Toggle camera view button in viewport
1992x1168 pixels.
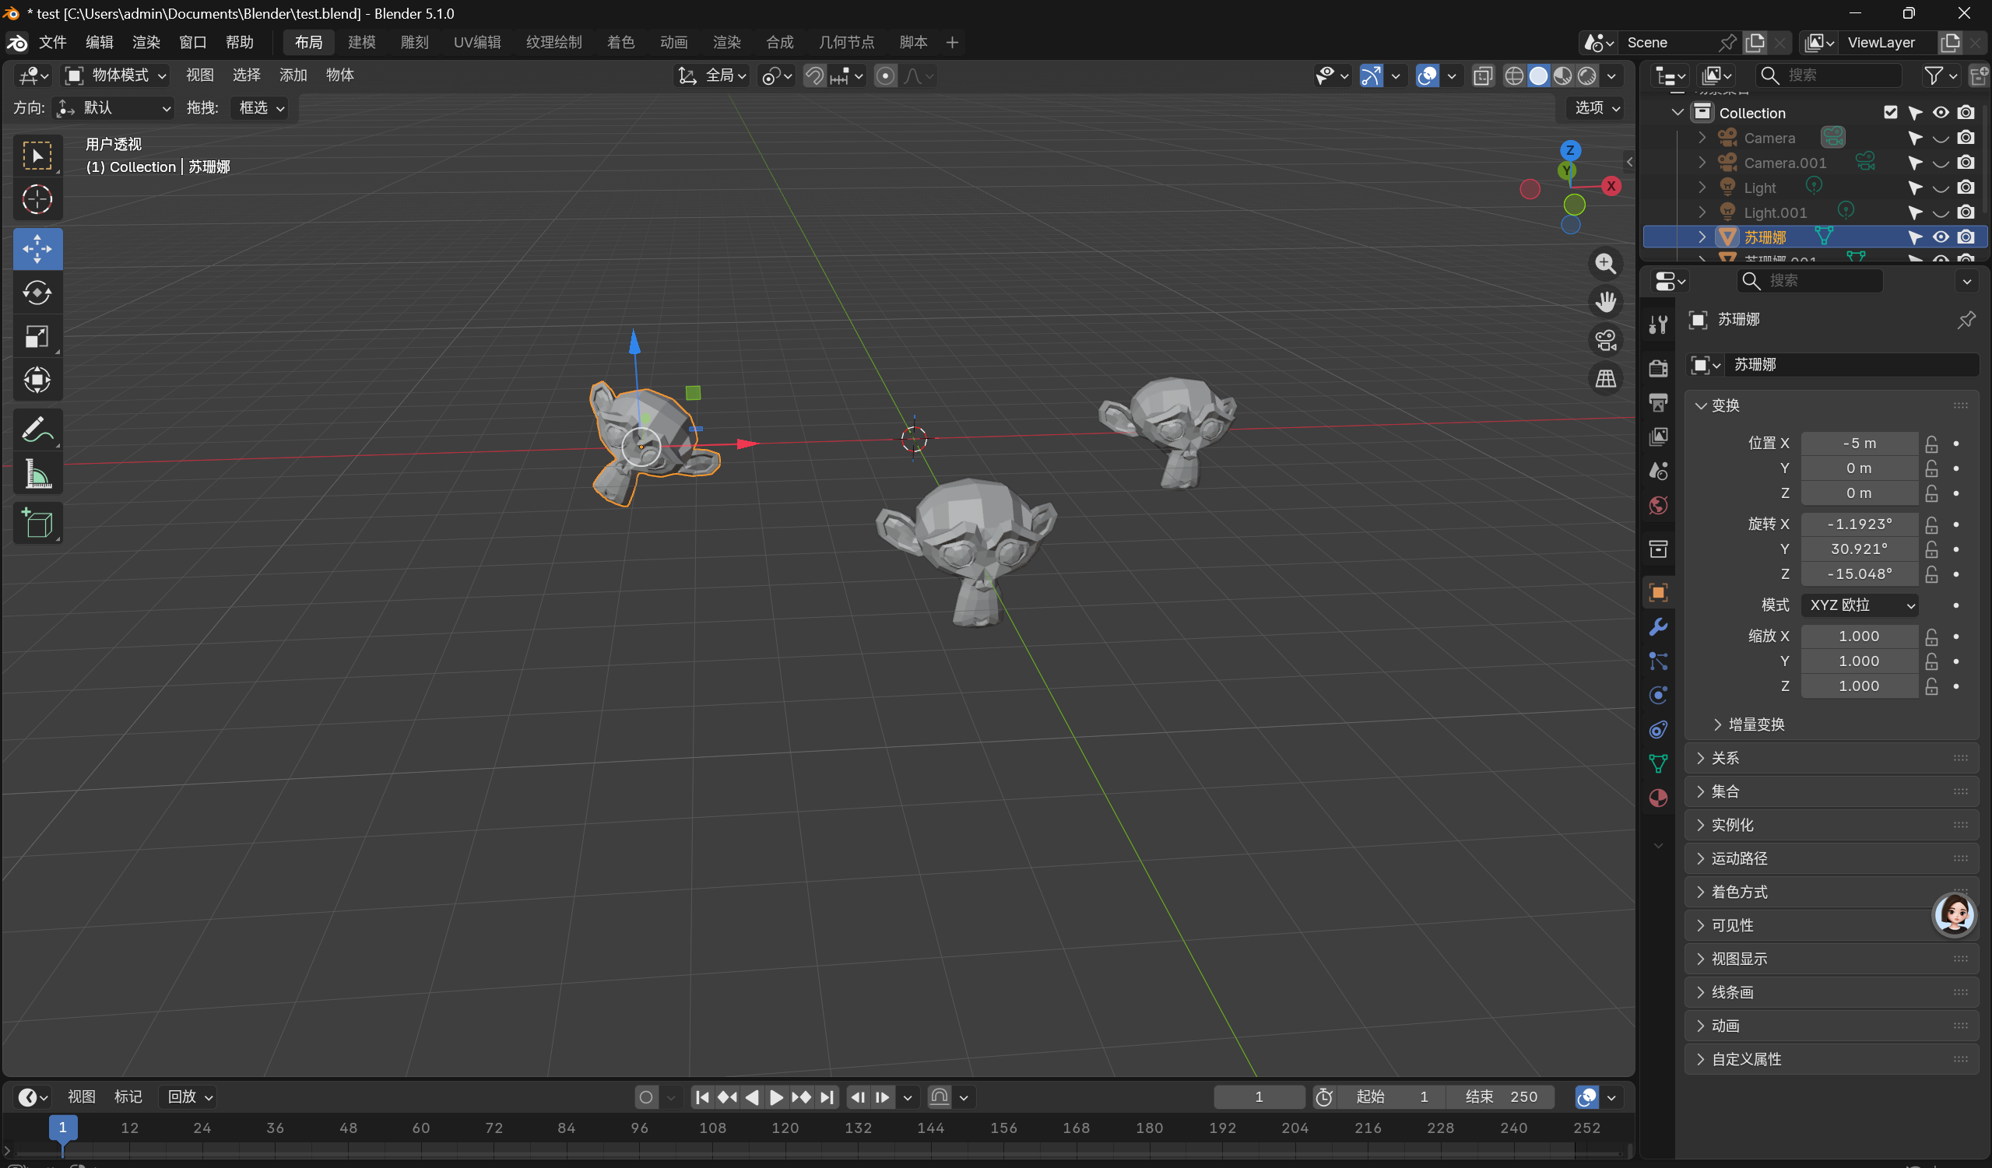pos(1605,341)
